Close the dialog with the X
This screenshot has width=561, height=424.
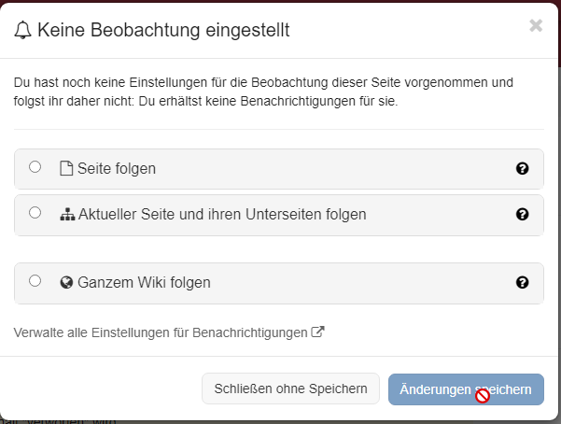coord(536,26)
